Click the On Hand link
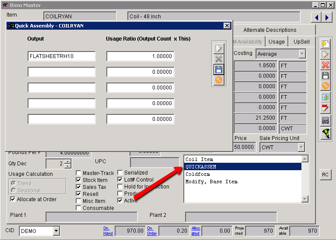Viewport: 336px width, 240px height. 108,231
